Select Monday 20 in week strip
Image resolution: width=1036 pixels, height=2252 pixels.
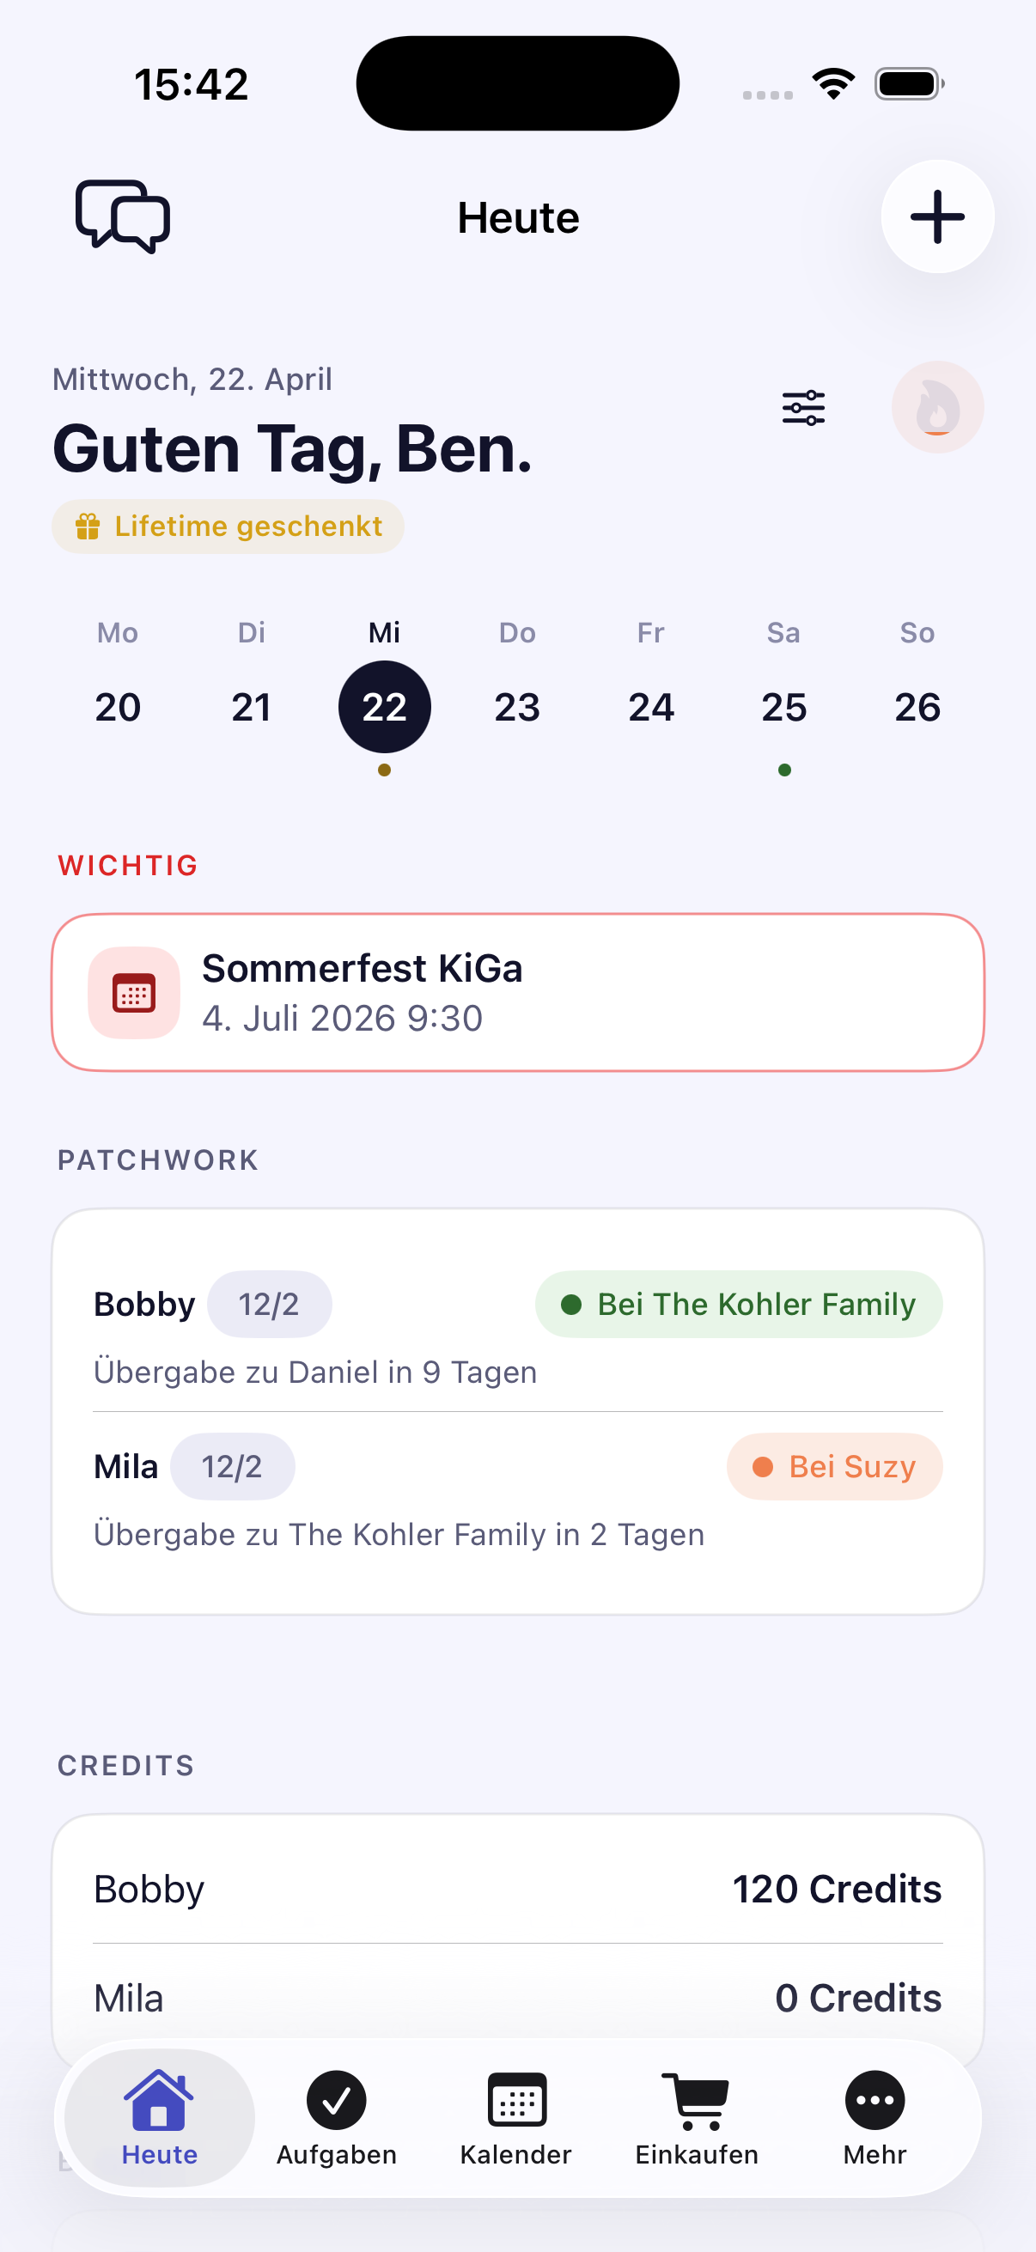pos(118,705)
